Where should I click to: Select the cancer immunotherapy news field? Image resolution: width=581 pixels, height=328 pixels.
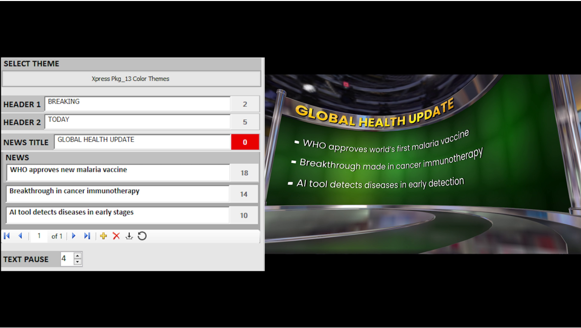pyautogui.click(x=118, y=194)
